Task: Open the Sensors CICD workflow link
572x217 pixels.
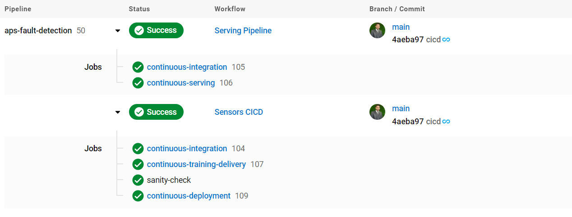Action: click(x=239, y=112)
